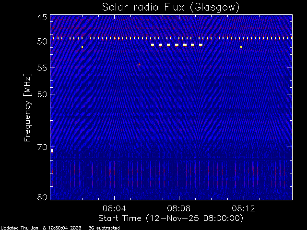Click the 'Frequency [MHz]' axis label
Viewport: 307px width, 230px height.
(27, 107)
